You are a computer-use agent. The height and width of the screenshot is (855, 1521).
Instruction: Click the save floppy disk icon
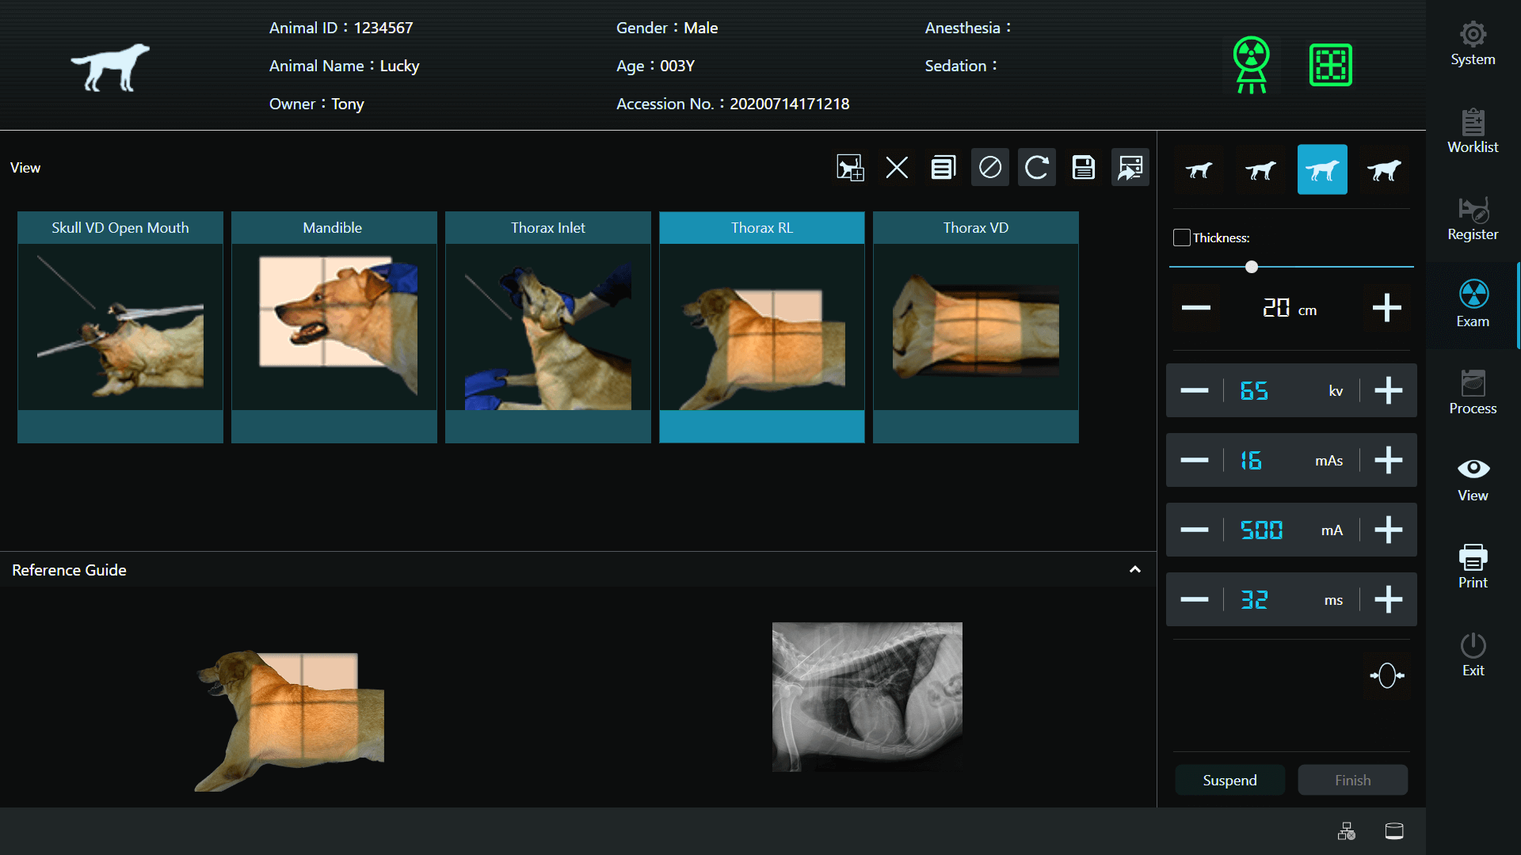(1084, 168)
